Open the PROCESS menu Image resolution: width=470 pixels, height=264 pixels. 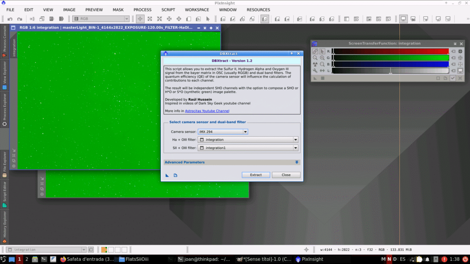pyautogui.click(x=142, y=10)
